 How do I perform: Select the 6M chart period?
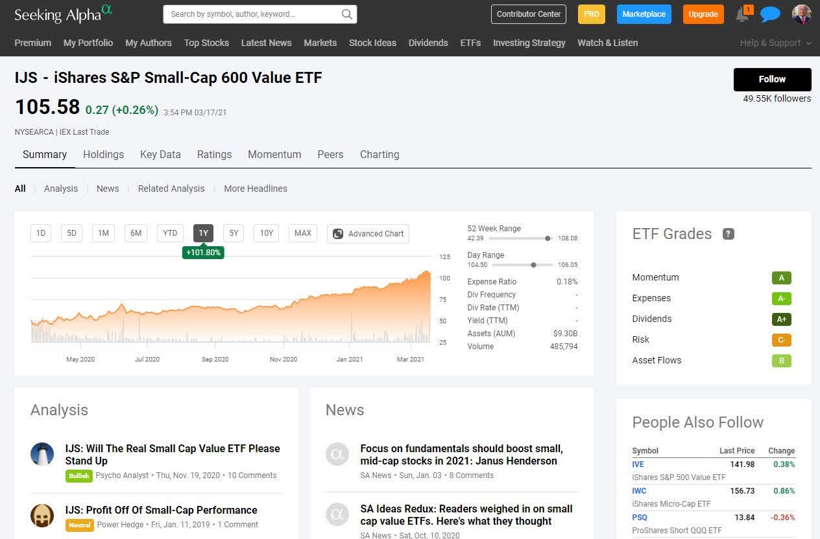(136, 233)
